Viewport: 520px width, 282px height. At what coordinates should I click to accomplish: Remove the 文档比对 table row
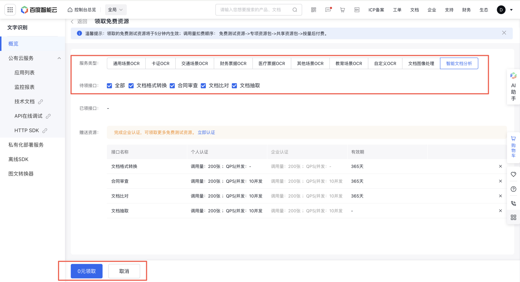[x=500, y=196]
